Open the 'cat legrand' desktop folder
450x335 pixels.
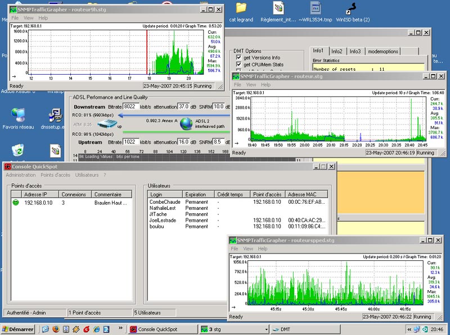[x=241, y=8]
